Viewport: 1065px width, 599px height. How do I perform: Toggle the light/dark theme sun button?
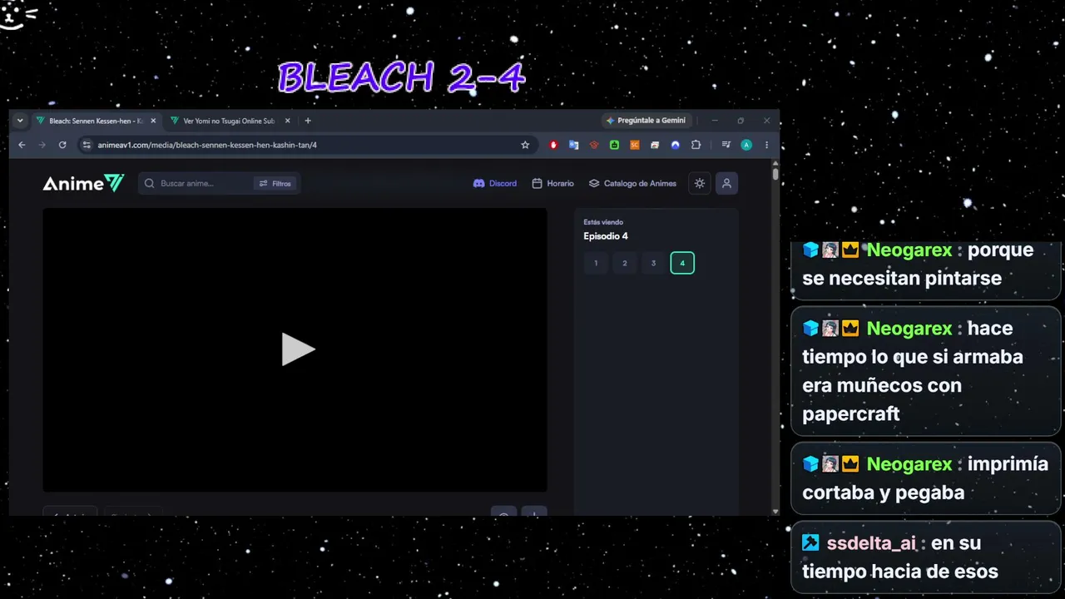pyautogui.click(x=700, y=183)
